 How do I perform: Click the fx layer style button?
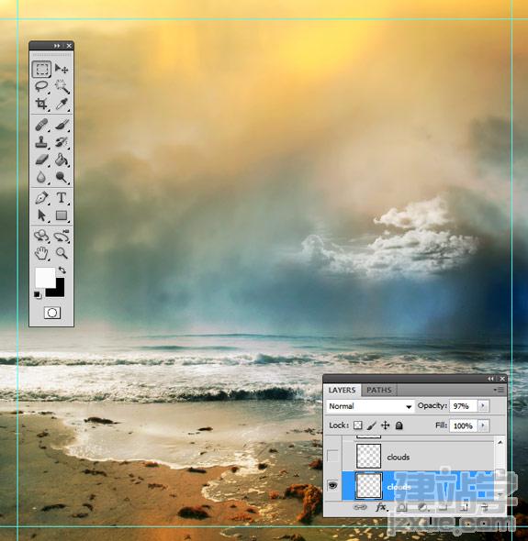click(x=381, y=507)
